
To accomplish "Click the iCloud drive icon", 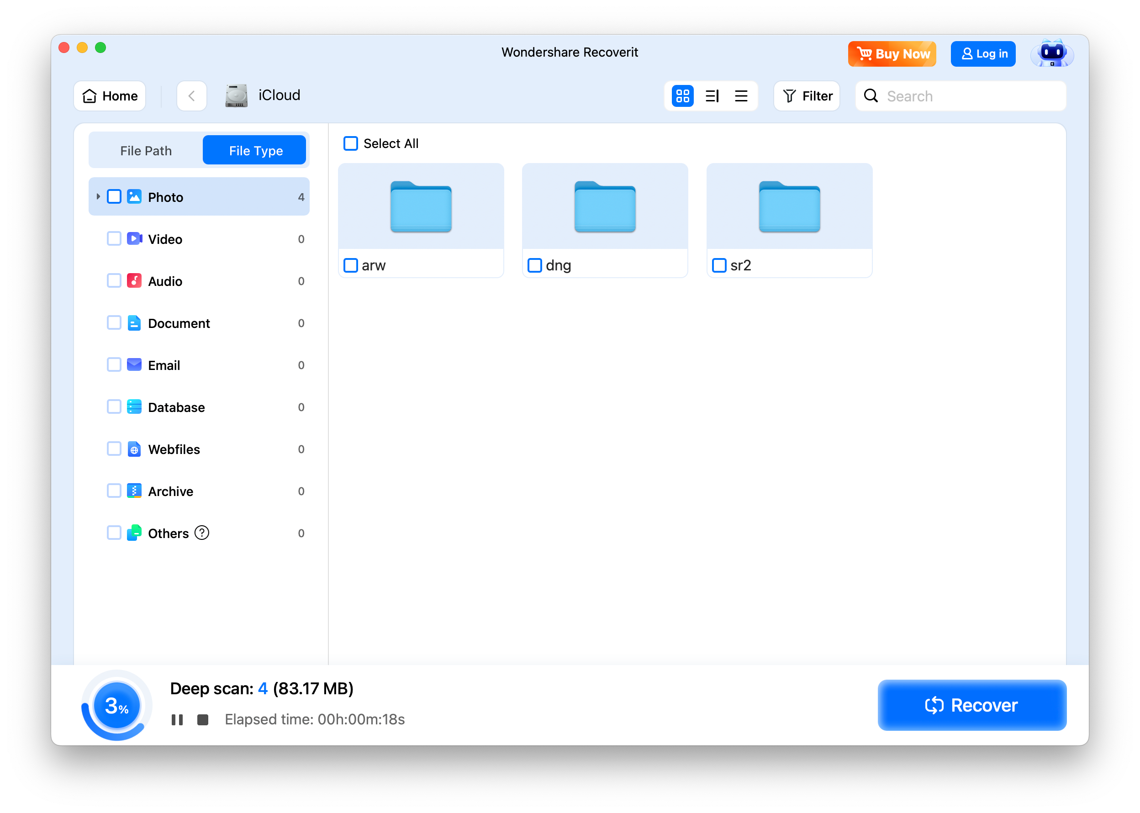I will [x=236, y=95].
